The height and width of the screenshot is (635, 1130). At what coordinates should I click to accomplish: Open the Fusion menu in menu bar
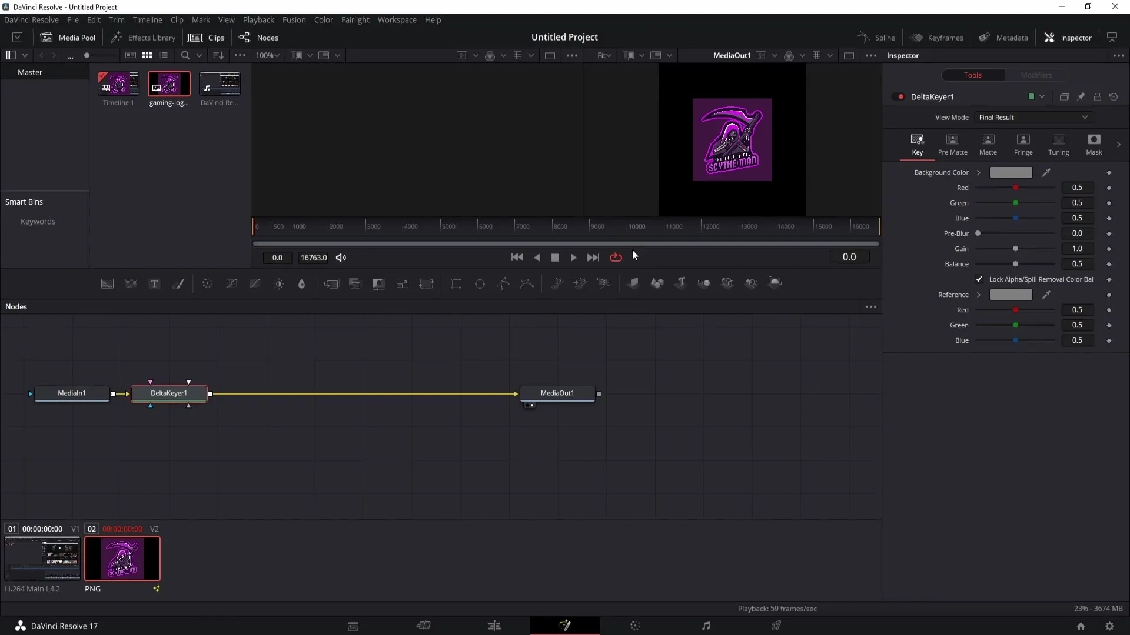pyautogui.click(x=293, y=19)
